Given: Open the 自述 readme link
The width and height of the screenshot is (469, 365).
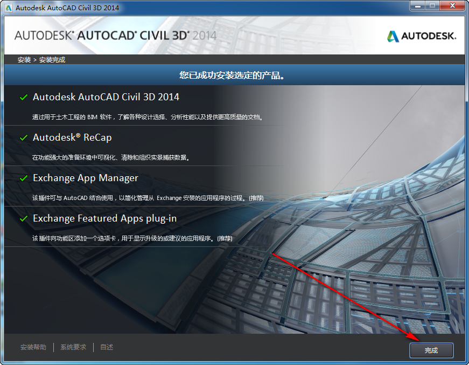Looking at the screenshot, I should [107, 347].
